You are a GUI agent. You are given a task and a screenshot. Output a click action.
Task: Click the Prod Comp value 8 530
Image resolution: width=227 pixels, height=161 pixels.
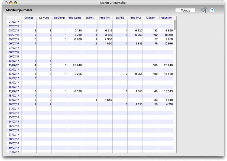click(x=78, y=91)
